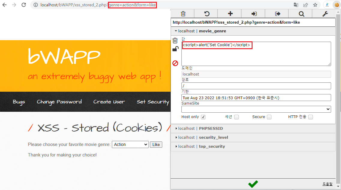Click the popup vertical scrollbar

[x=338, y=99]
